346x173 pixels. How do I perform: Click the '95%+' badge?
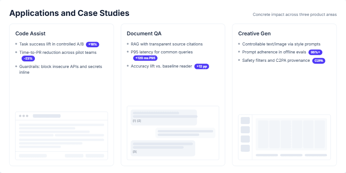click(315, 52)
